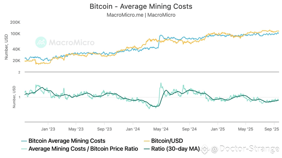Click the dark green swatch for Ratio MA

point(147,149)
